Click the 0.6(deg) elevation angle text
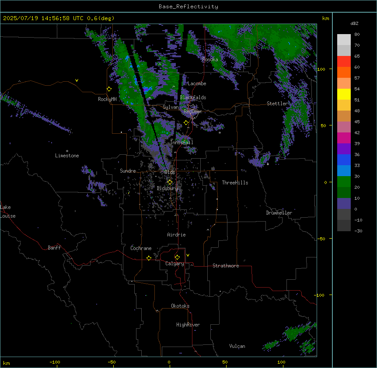 coord(101,18)
